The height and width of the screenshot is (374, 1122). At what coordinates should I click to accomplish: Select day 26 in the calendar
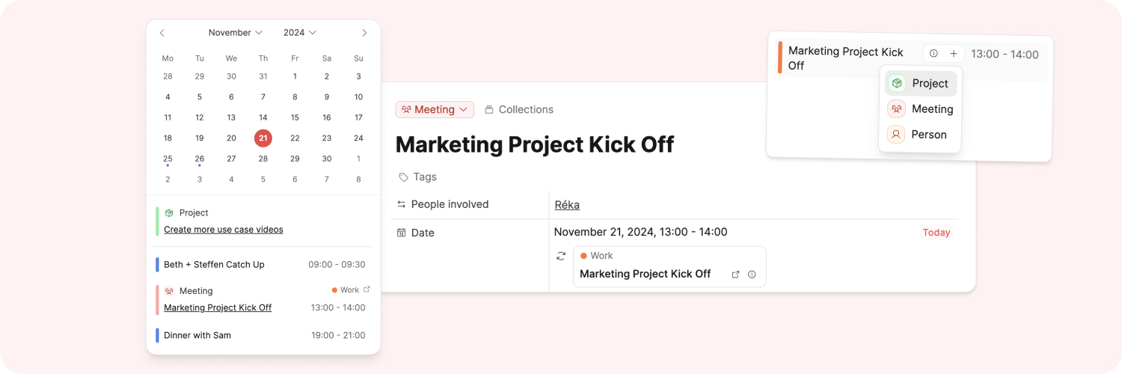(200, 159)
